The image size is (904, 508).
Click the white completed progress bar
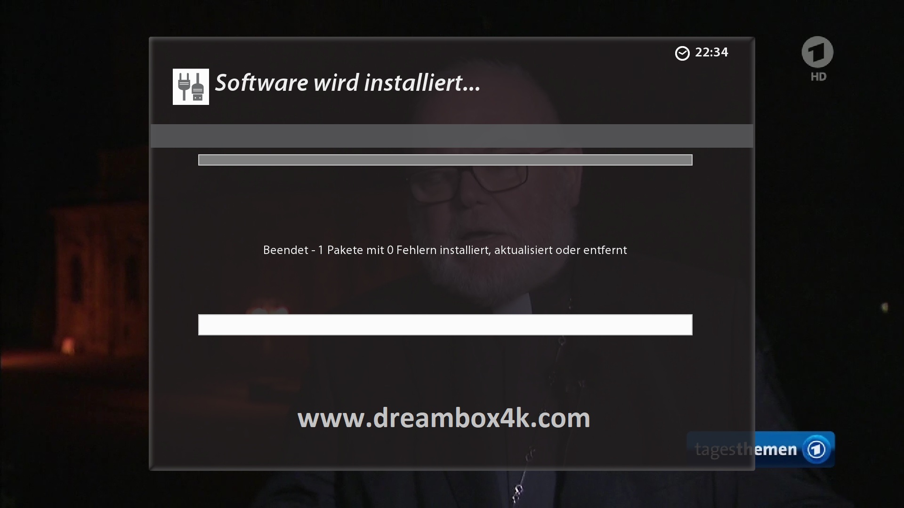click(x=445, y=325)
